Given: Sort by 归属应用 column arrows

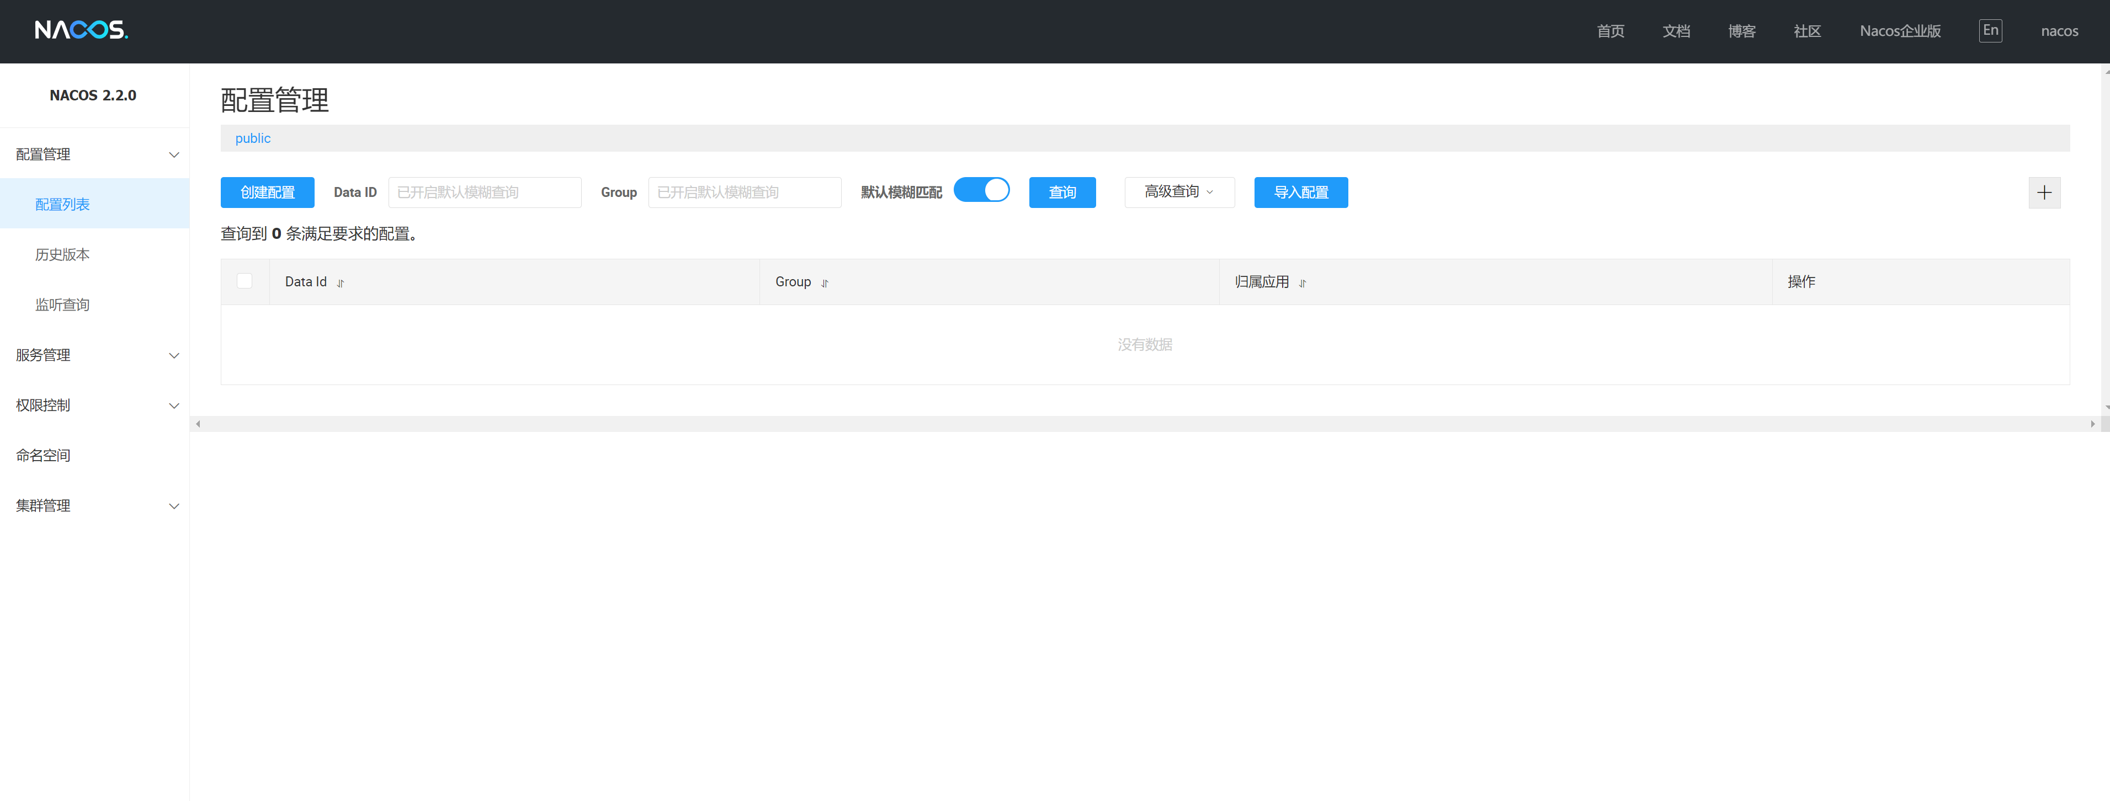Looking at the screenshot, I should click(x=1303, y=284).
